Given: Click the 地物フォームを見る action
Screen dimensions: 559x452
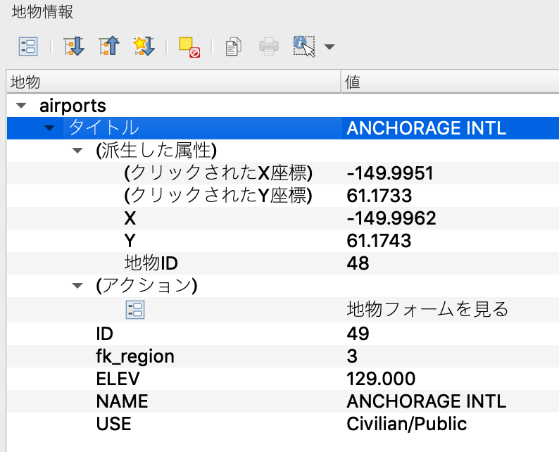Looking at the screenshot, I should (x=427, y=310).
